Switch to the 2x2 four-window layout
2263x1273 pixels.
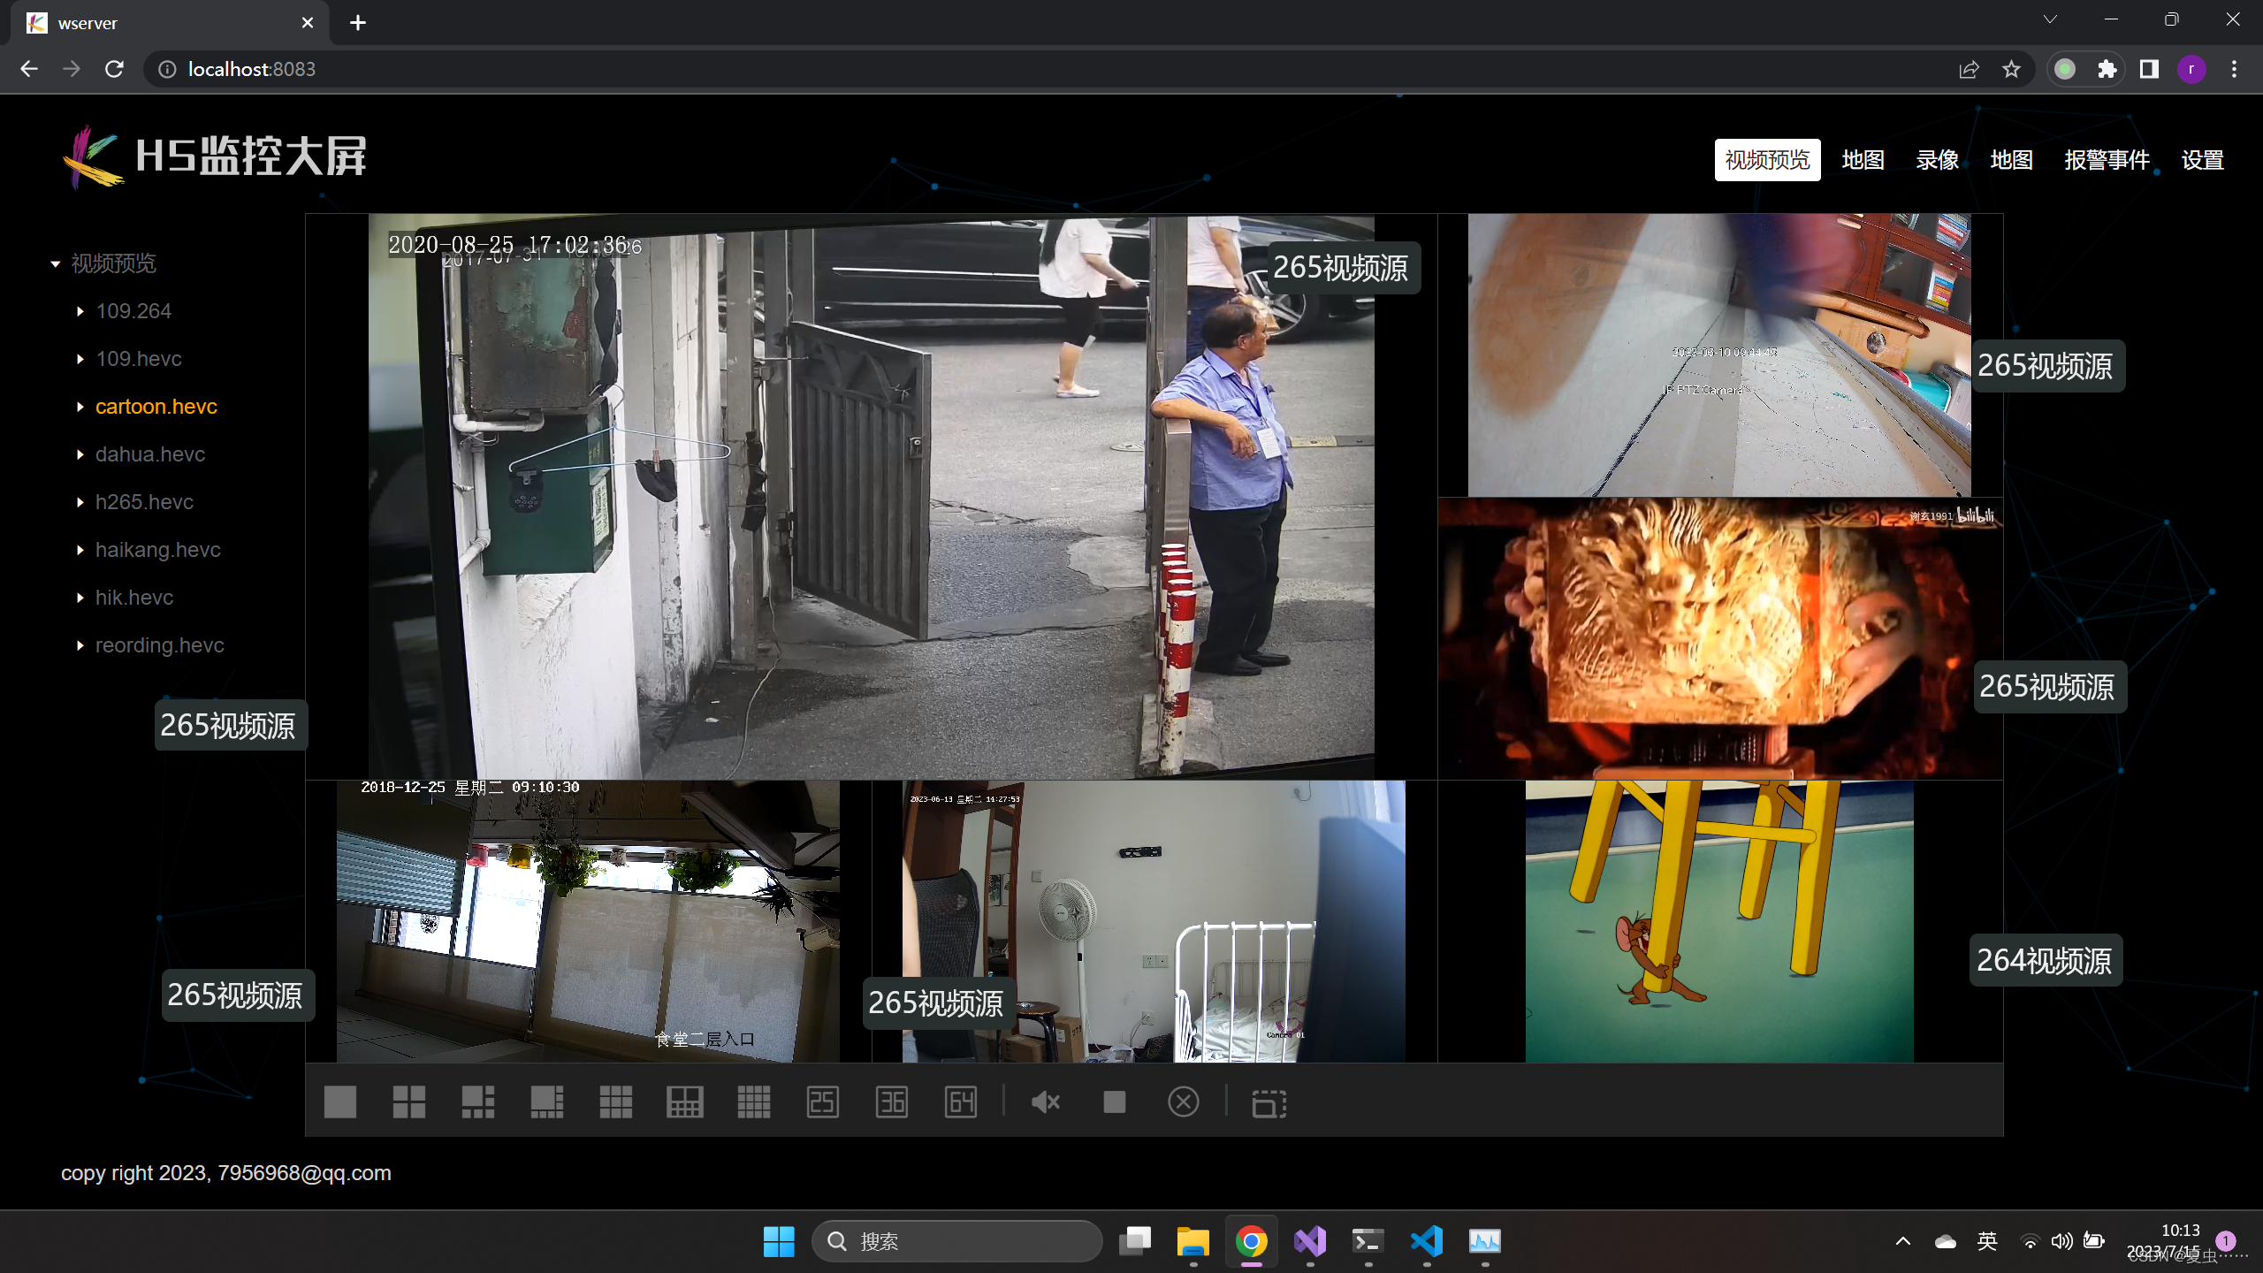(409, 1102)
